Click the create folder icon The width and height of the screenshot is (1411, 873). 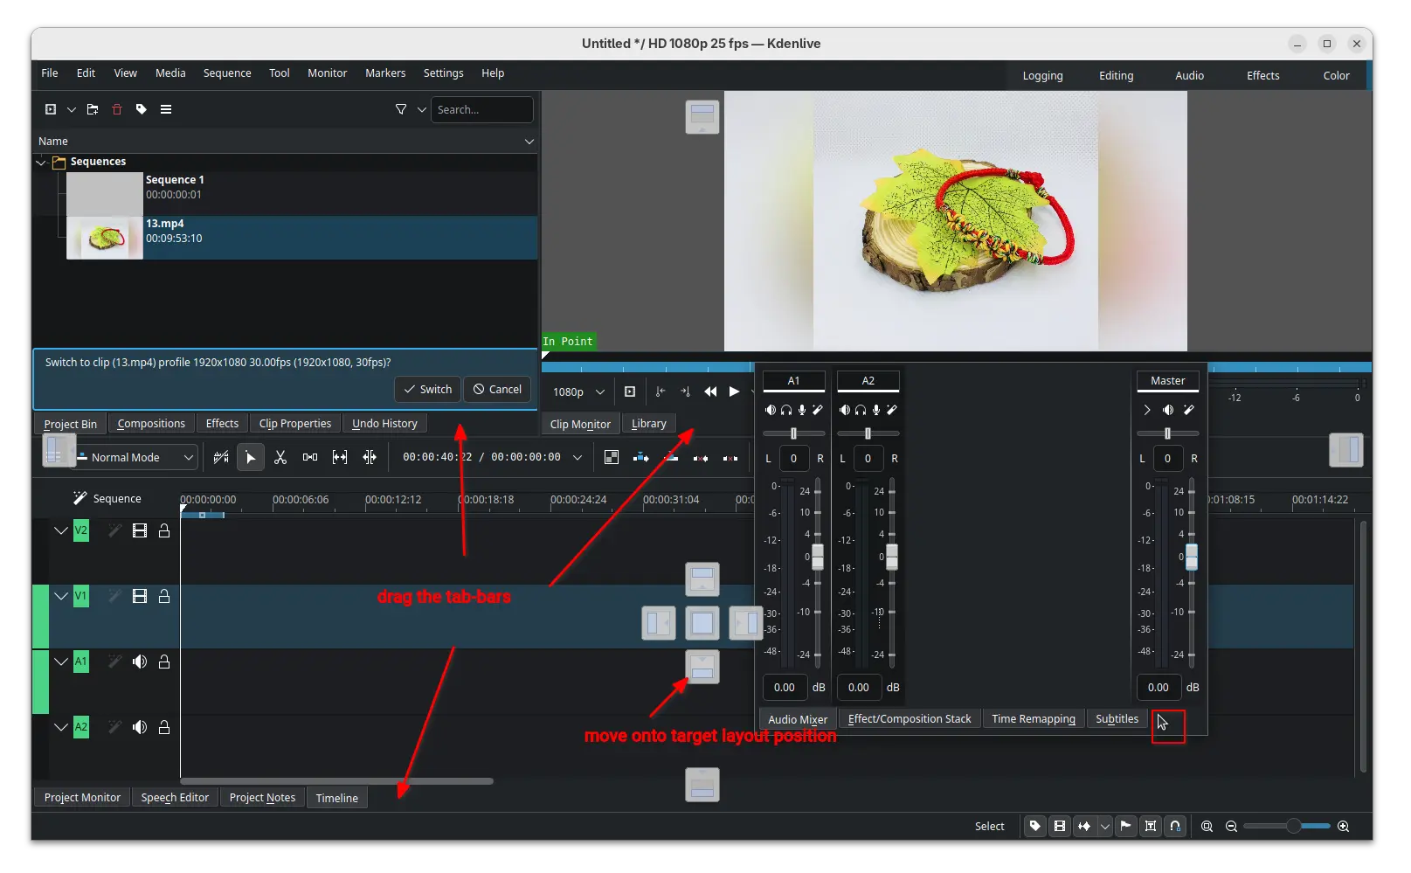coord(93,109)
